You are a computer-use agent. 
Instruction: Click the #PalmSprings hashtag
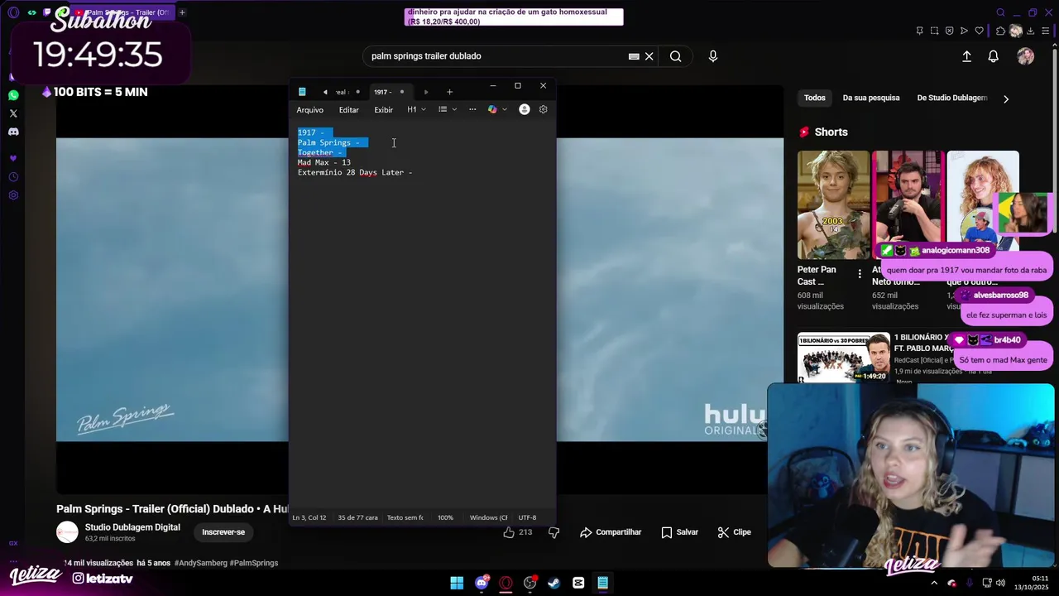click(x=254, y=563)
